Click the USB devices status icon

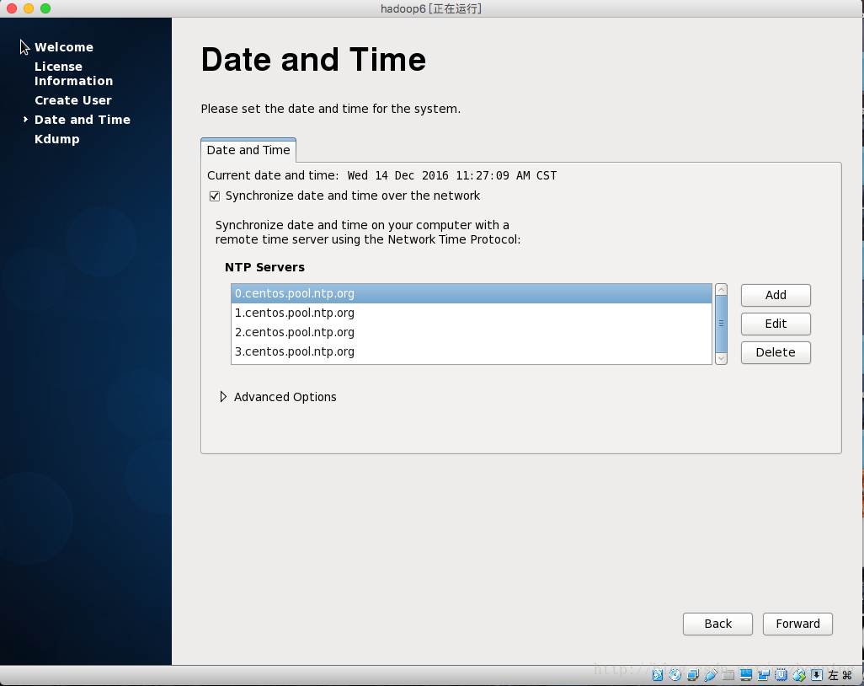(x=710, y=675)
